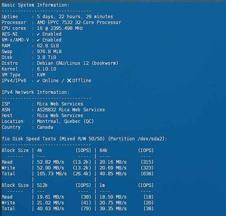Select 512k read speed '19.61 MB/s'
226x216 pixels.
[50, 197]
